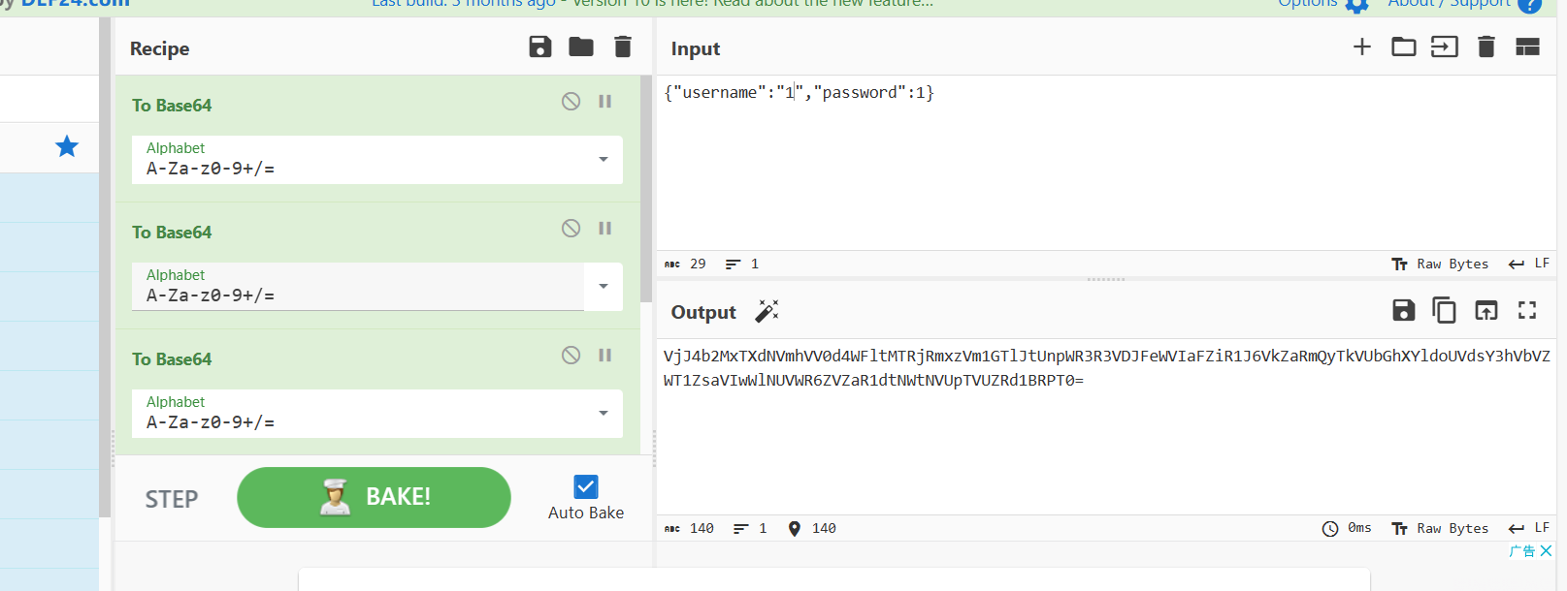
Task: Add a new input tab
Action: (x=1362, y=47)
